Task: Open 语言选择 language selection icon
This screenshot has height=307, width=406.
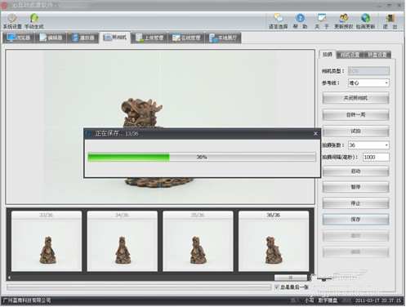Action: point(278,21)
